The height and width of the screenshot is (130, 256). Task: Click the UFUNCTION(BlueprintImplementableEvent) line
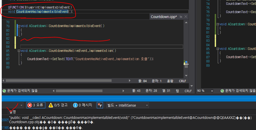pyautogui.click(x=40, y=7)
